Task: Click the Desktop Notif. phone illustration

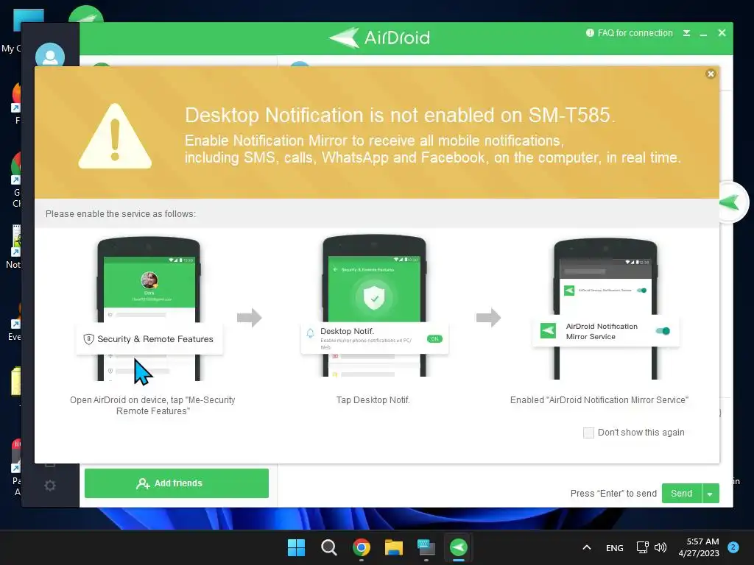Action: click(374, 305)
